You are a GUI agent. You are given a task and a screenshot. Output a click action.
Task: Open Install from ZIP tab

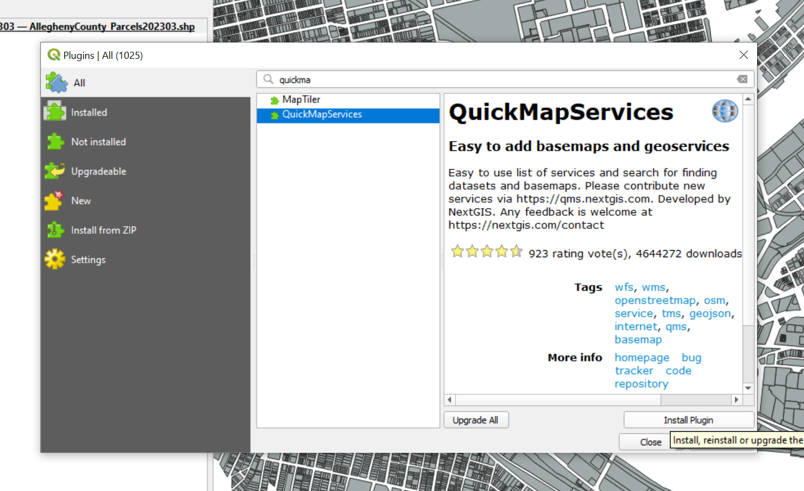click(x=145, y=230)
